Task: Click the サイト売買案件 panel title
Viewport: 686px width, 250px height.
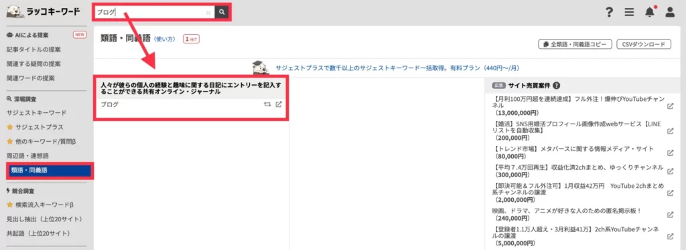Action: (x=529, y=86)
